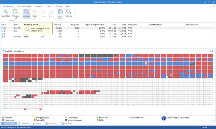Open the File status tab
Image resolution: width=216 pixels, height=129 pixels.
67,123
